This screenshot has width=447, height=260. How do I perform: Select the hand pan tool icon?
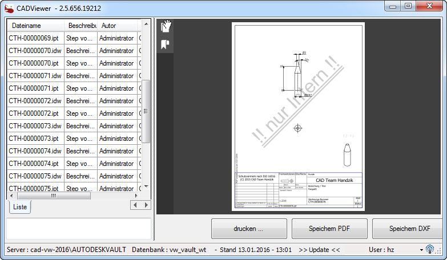click(166, 26)
